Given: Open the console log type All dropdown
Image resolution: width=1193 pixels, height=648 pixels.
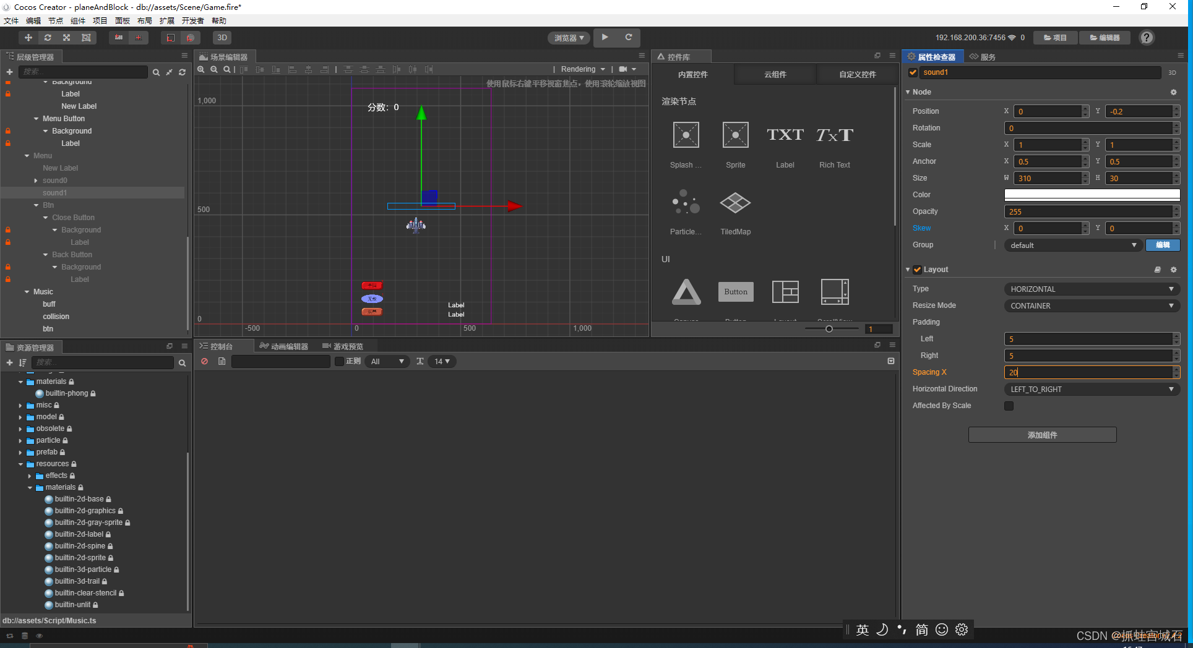Looking at the screenshot, I should [387, 361].
